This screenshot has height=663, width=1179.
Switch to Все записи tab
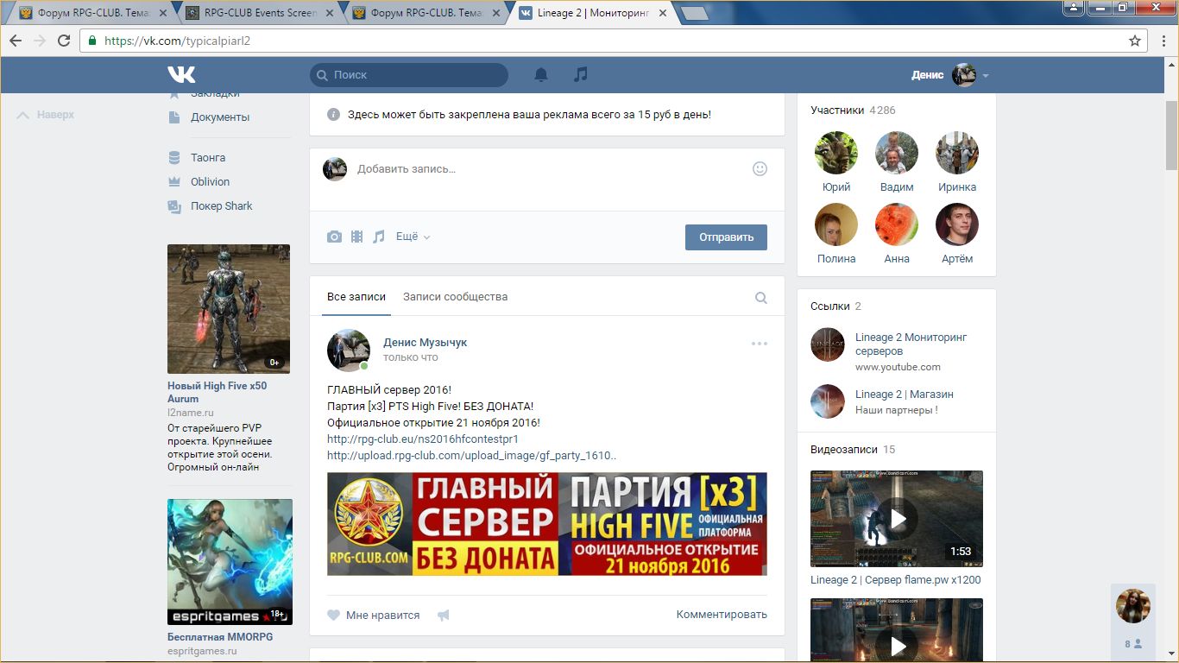coord(356,297)
